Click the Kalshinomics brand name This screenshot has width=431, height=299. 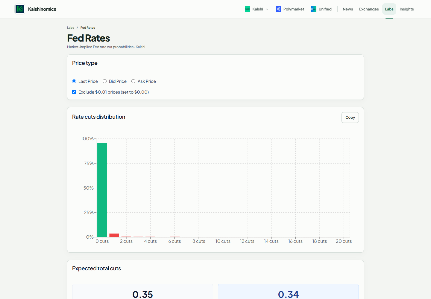tap(42, 9)
